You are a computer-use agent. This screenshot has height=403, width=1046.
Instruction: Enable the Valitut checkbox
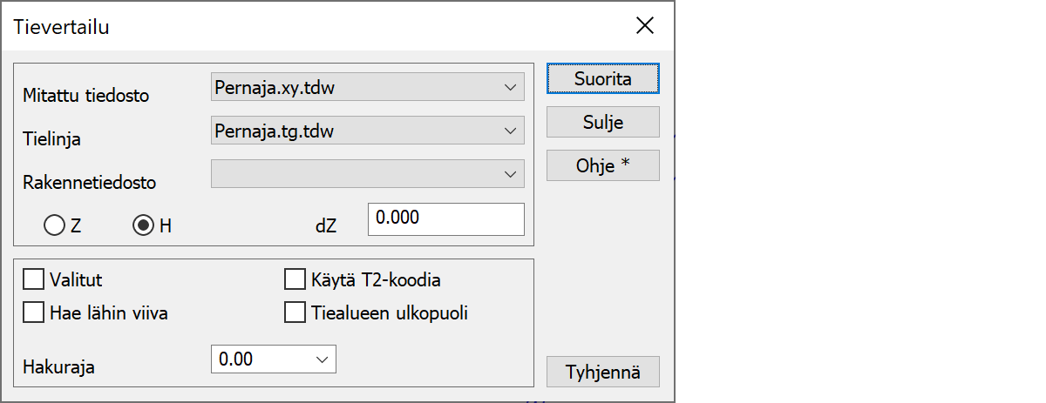34,279
